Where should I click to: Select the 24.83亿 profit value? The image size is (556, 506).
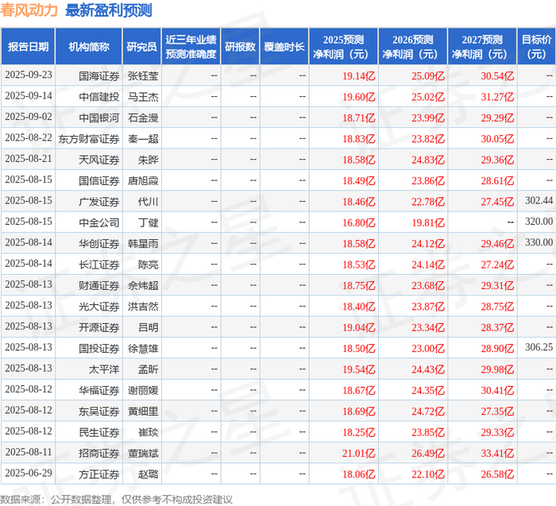(428, 160)
